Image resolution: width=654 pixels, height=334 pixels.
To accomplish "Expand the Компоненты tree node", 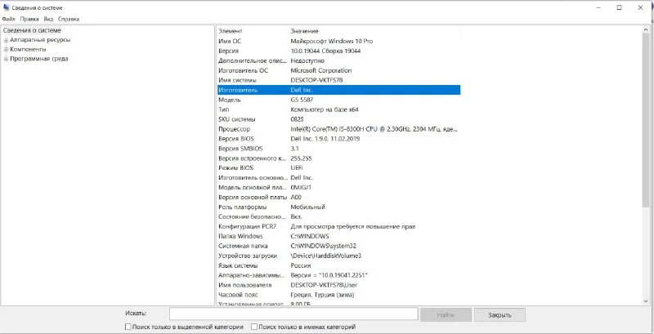I will (x=6, y=49).
